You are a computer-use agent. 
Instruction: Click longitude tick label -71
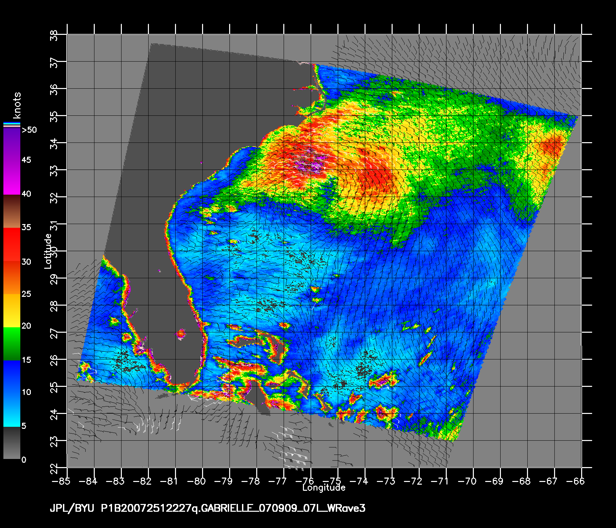tap(440, 481)
